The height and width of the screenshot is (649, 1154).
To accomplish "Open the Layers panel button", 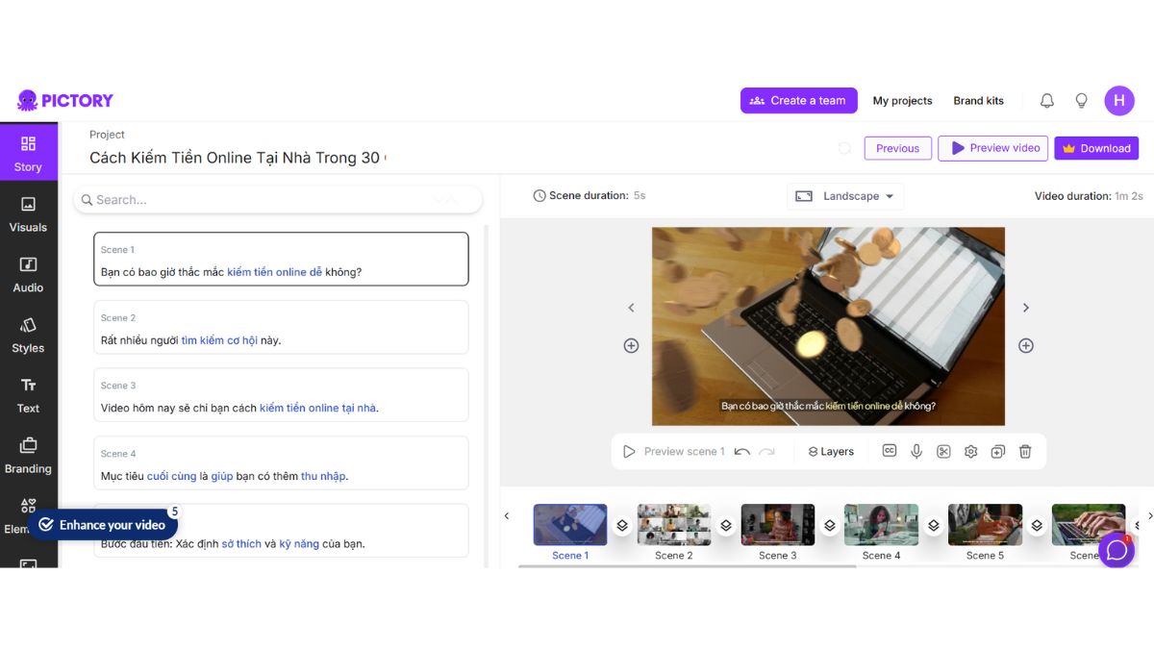I will [831, 451].
